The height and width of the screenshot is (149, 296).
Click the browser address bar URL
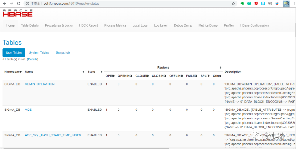coord(71,4)
